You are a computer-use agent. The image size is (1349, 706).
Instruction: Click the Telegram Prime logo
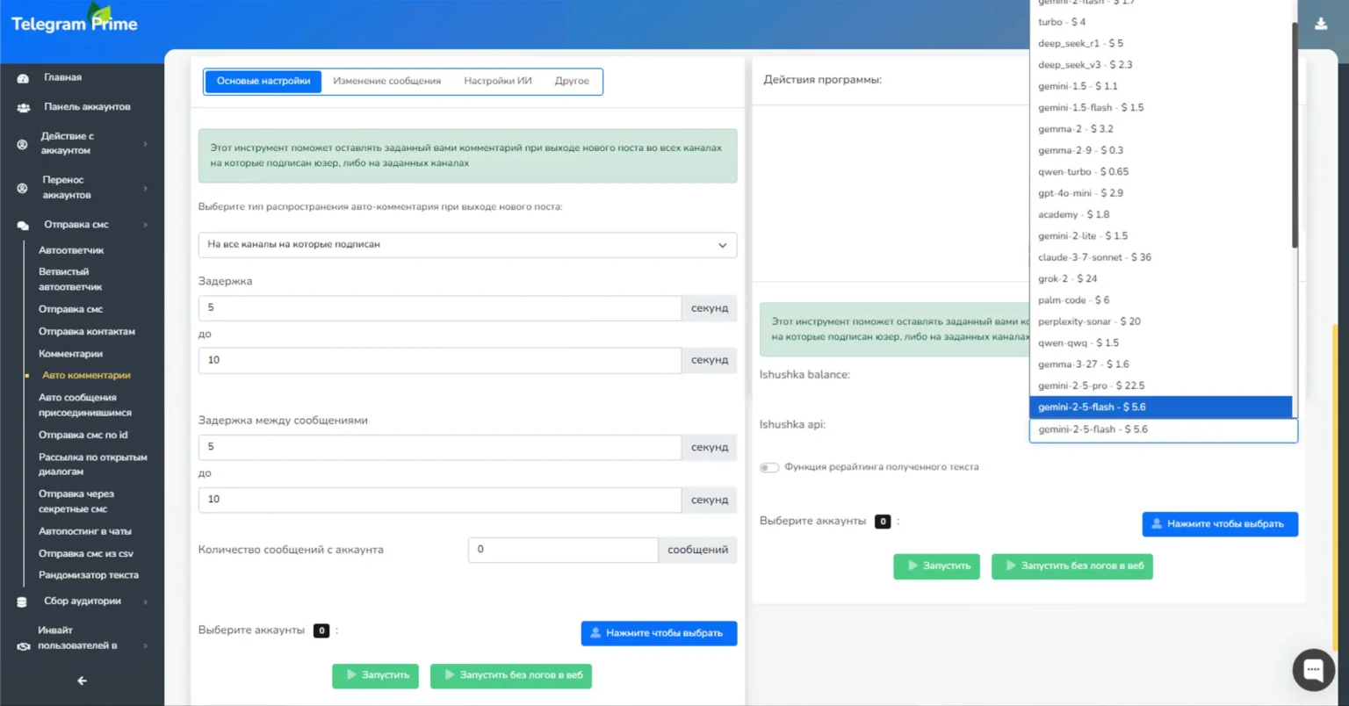73,25
